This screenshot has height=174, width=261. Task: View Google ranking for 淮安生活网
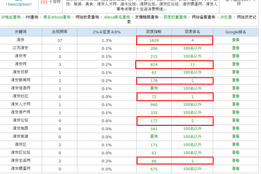235,161
